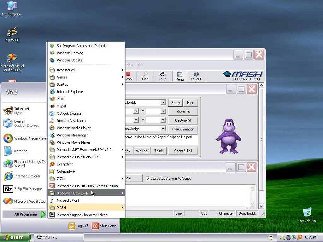Click the Hide character button
Image resolution: width=323 pixels, height=242 pixels.
point(191,102)
